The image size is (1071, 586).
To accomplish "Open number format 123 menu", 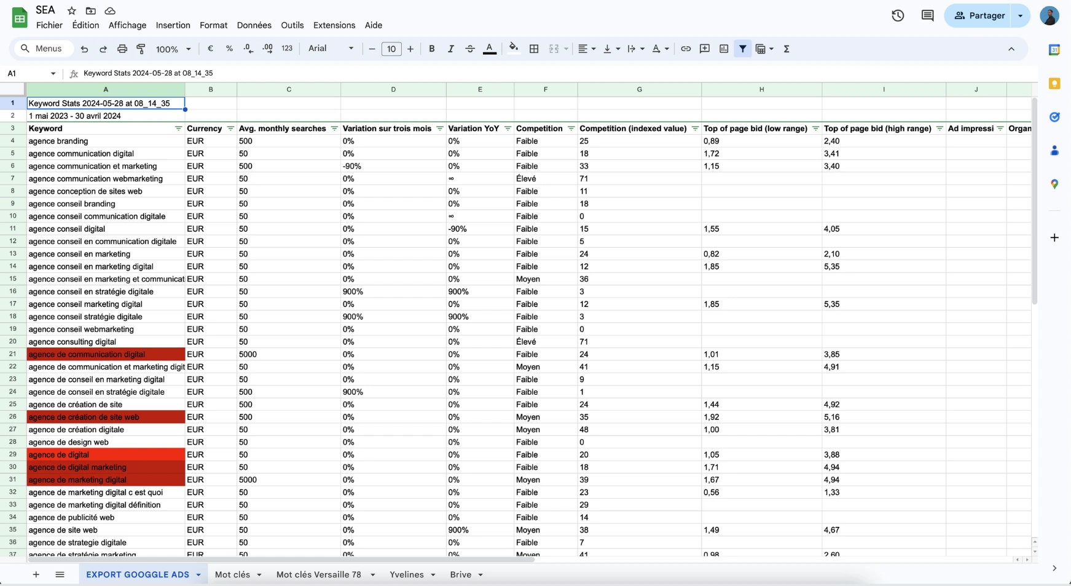I will click(287, 49).
